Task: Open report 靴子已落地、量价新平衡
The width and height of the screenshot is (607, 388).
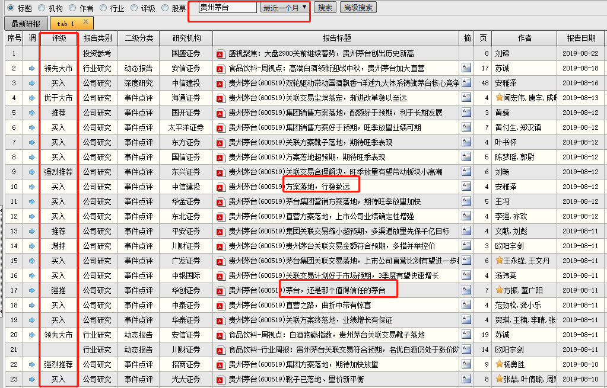Action: click(x=325, y=380)
